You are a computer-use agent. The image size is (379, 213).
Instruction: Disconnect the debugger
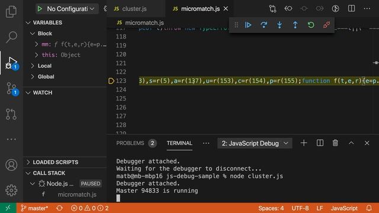(x=326, y=25)
